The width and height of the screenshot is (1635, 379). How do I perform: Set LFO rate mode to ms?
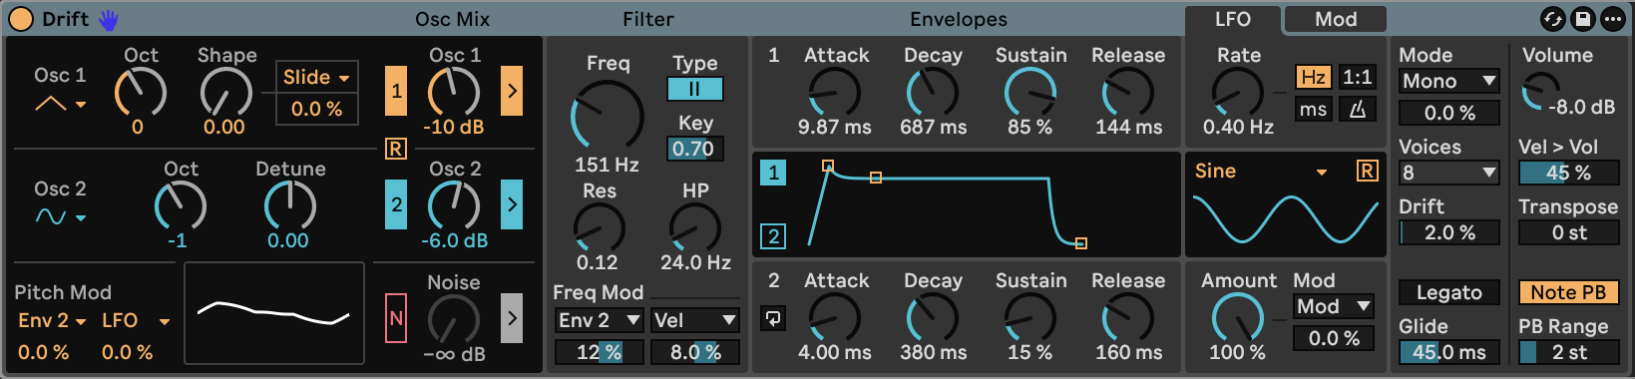point(1313,110)
